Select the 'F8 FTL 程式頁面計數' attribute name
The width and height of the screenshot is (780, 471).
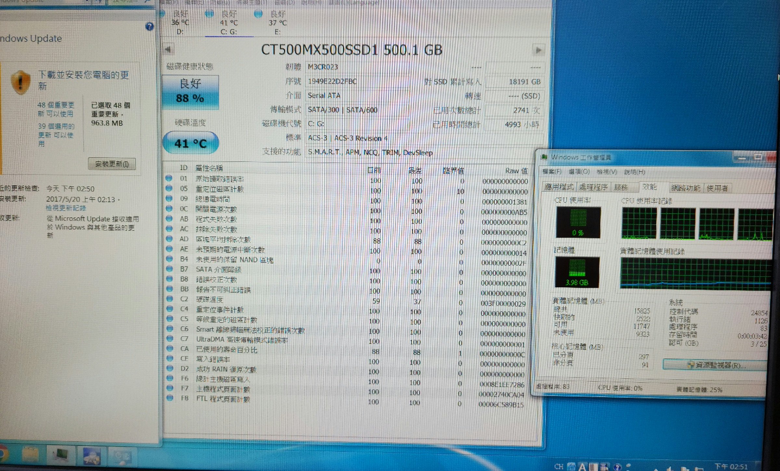tap(223, 399)
